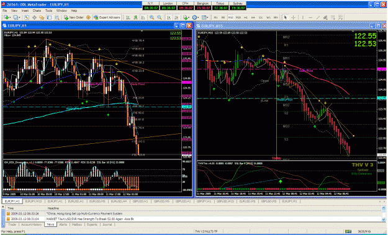Open the Strategy Tester magnifier icon
The height and width of the screenshot is (235, 388).
point(57,17)
